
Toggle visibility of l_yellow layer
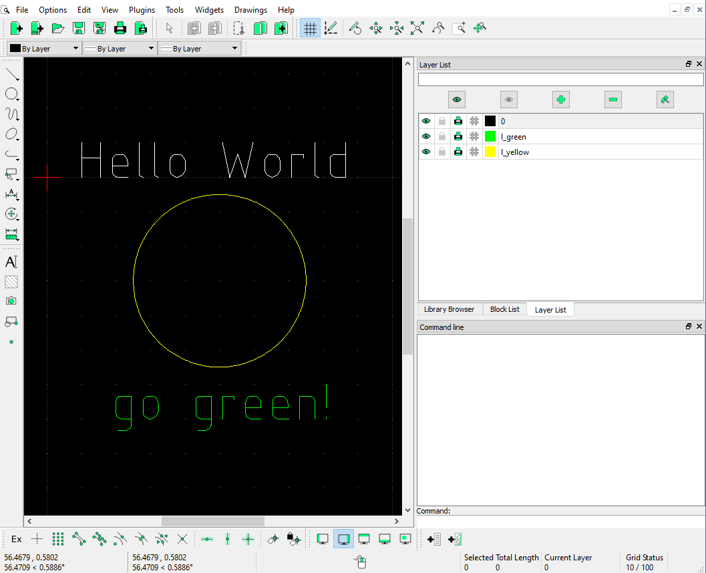[x=426, y=152]
